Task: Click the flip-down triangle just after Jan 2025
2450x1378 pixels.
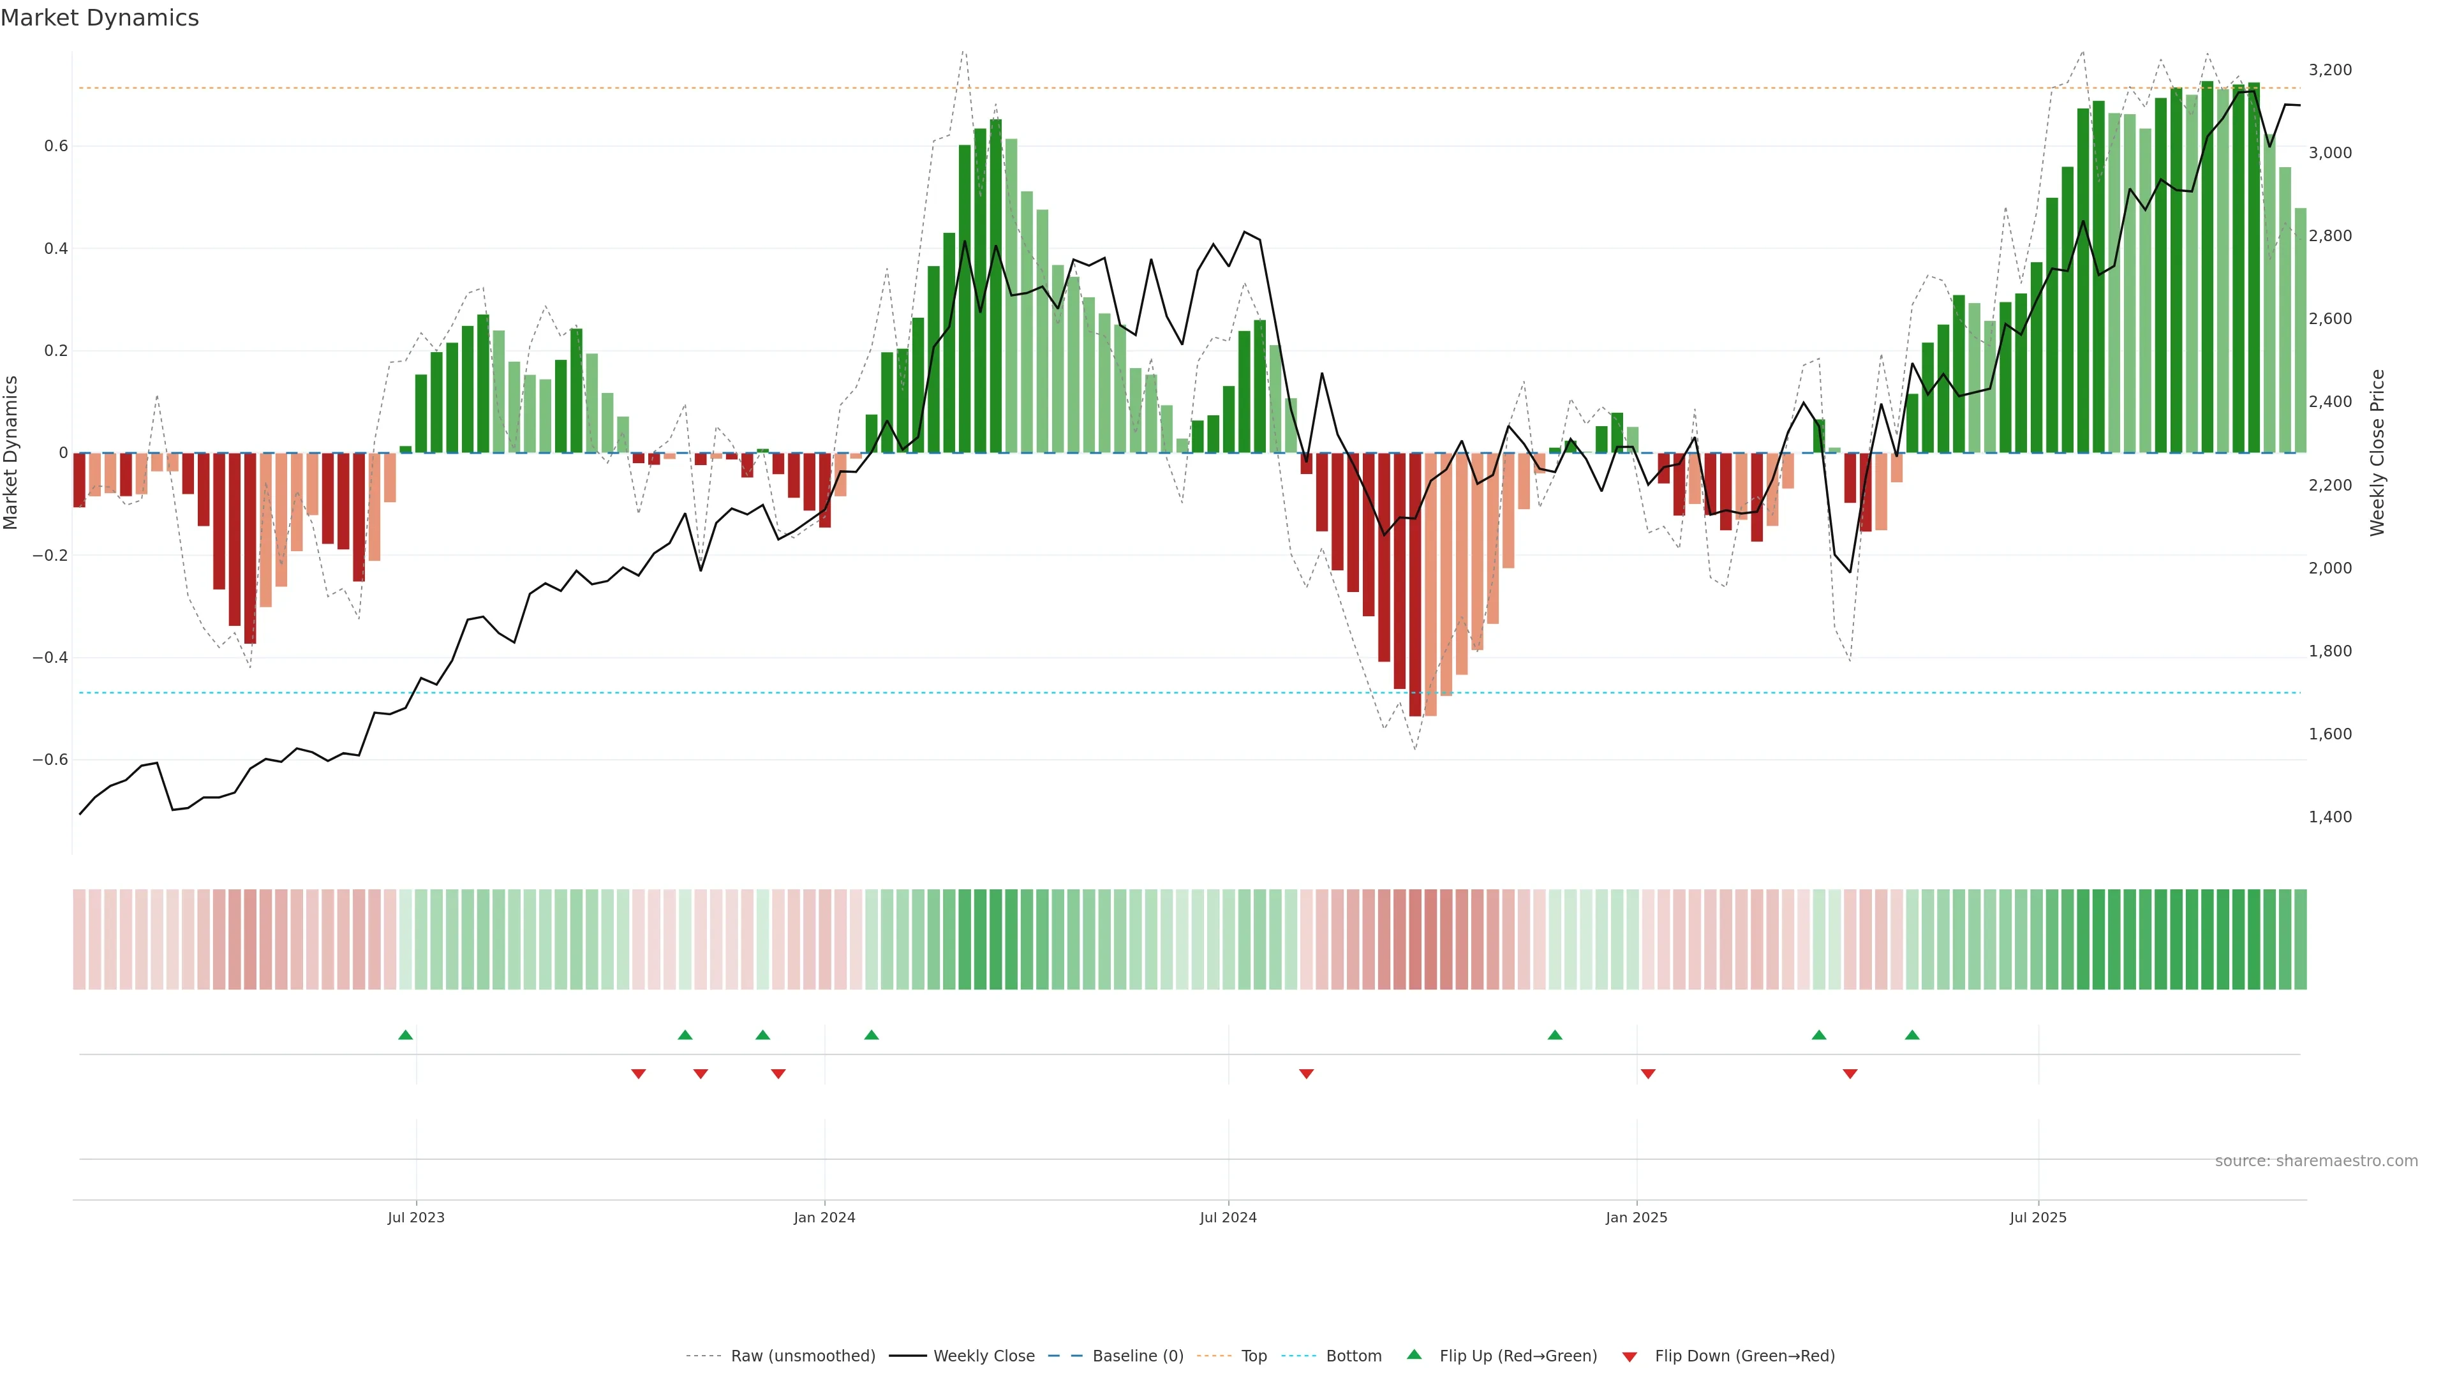Action: coord(1648,1074)
